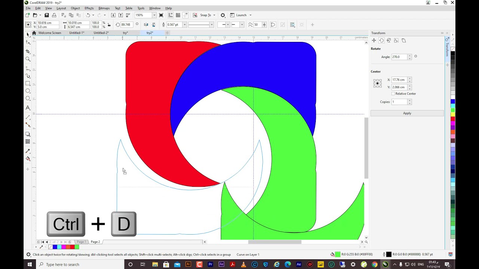Switch to Position mode in Transform docker

(374, 40)
